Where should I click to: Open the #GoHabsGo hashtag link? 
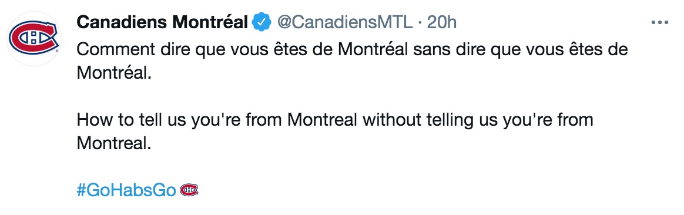126,190
